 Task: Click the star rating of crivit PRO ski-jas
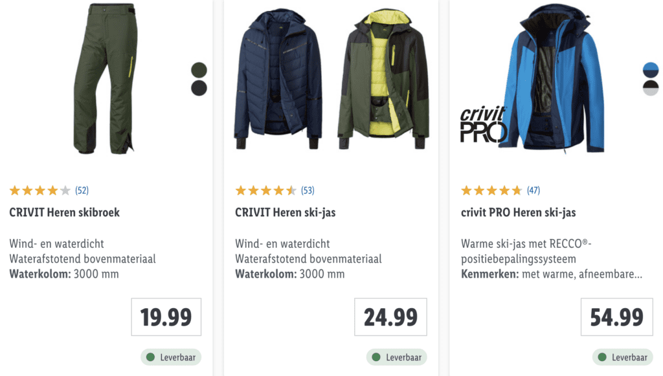pos(491,190)
